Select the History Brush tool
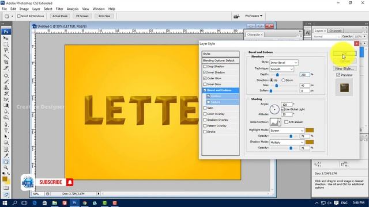 (6, 93)
